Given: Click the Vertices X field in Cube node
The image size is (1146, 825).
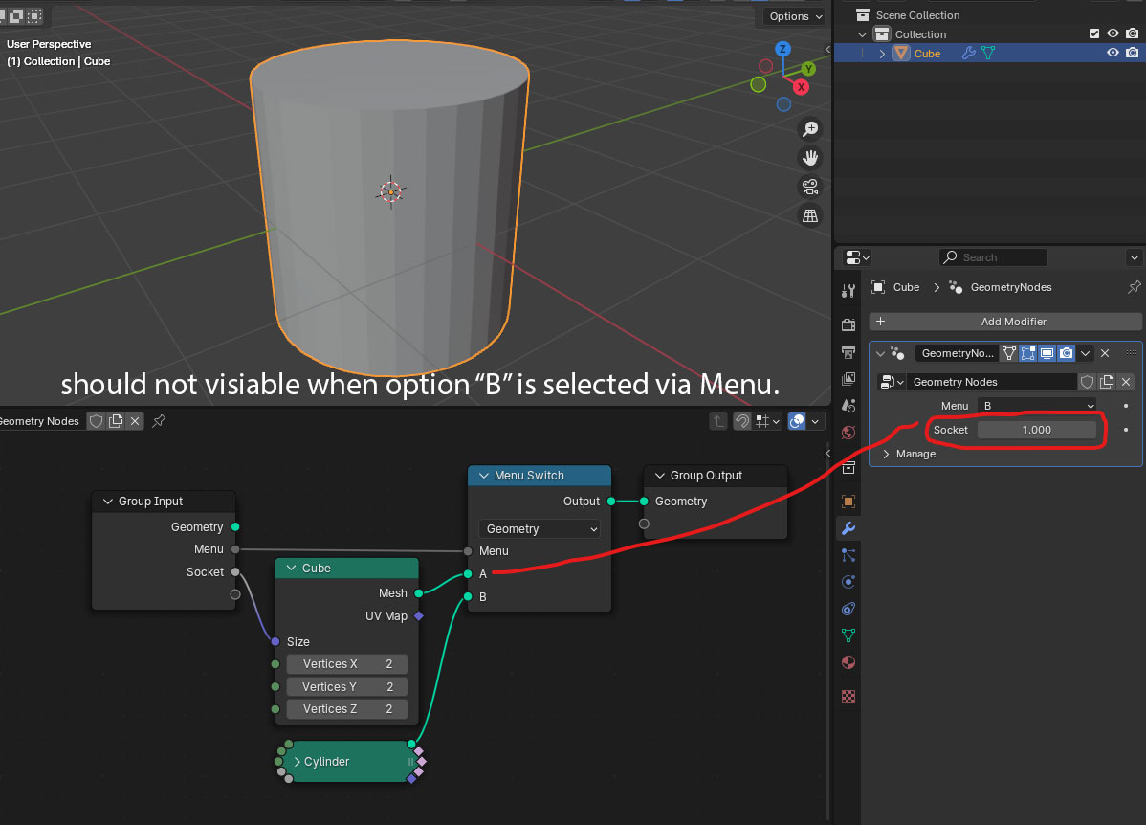Looking at the screenshot, I should (x=346, y=664).
